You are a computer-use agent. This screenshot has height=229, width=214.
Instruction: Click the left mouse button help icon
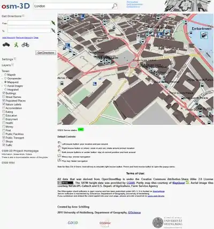(x=59, y=143)
